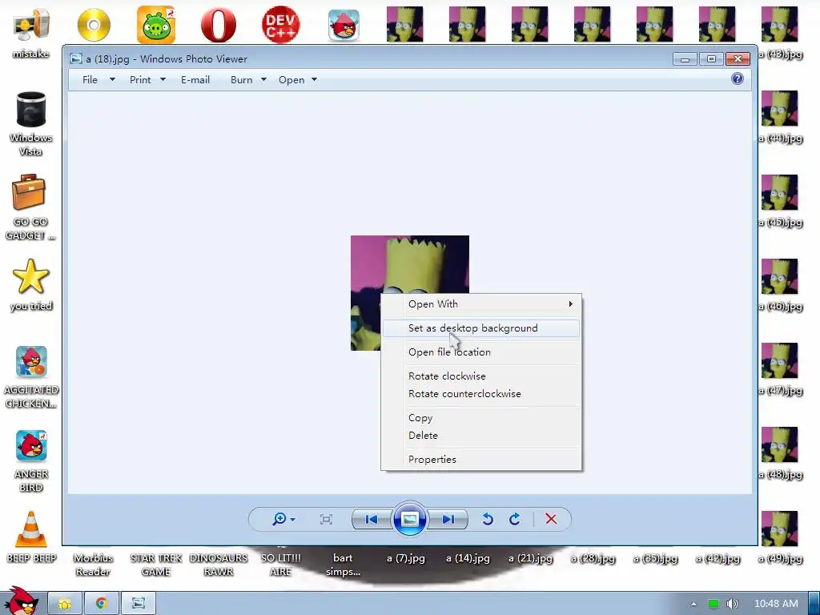Open the zoom magnifier display size control

(283, 519)
